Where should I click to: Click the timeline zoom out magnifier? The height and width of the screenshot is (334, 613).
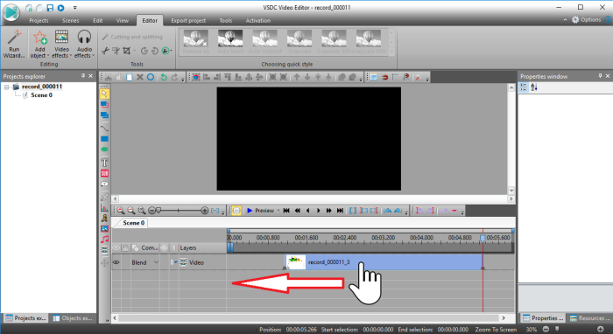coord(131,211)
